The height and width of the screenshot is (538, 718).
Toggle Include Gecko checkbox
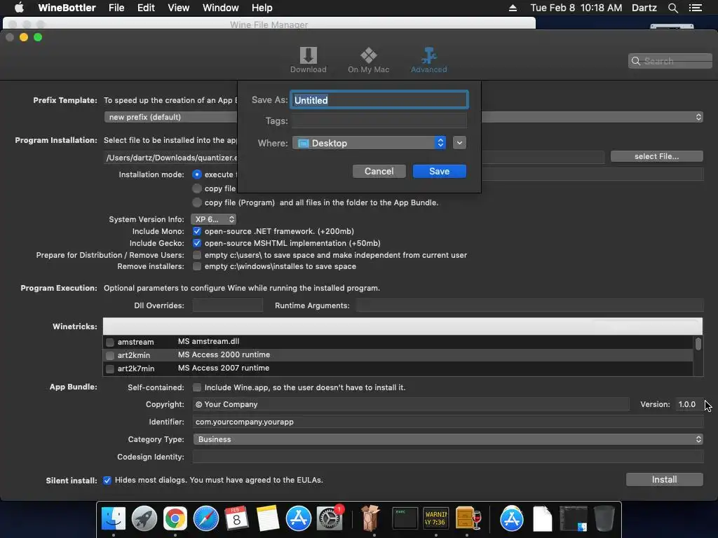click(x=197, y=243)
